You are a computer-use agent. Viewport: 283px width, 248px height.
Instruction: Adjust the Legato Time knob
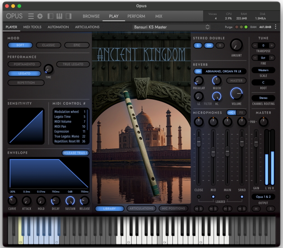tap(48, 69)
